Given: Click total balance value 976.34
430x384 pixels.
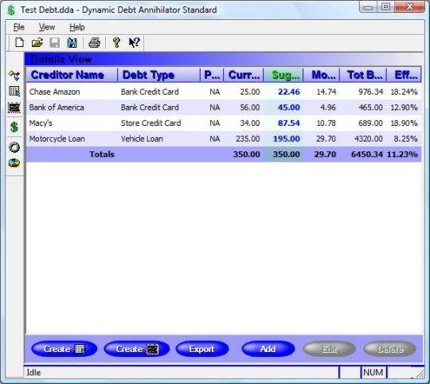Looking at the screenshot, I should [371, 92].
